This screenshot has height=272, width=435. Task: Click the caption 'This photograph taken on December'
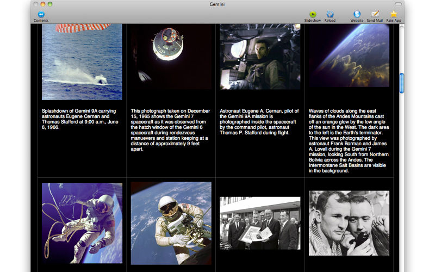coord(170,111)
